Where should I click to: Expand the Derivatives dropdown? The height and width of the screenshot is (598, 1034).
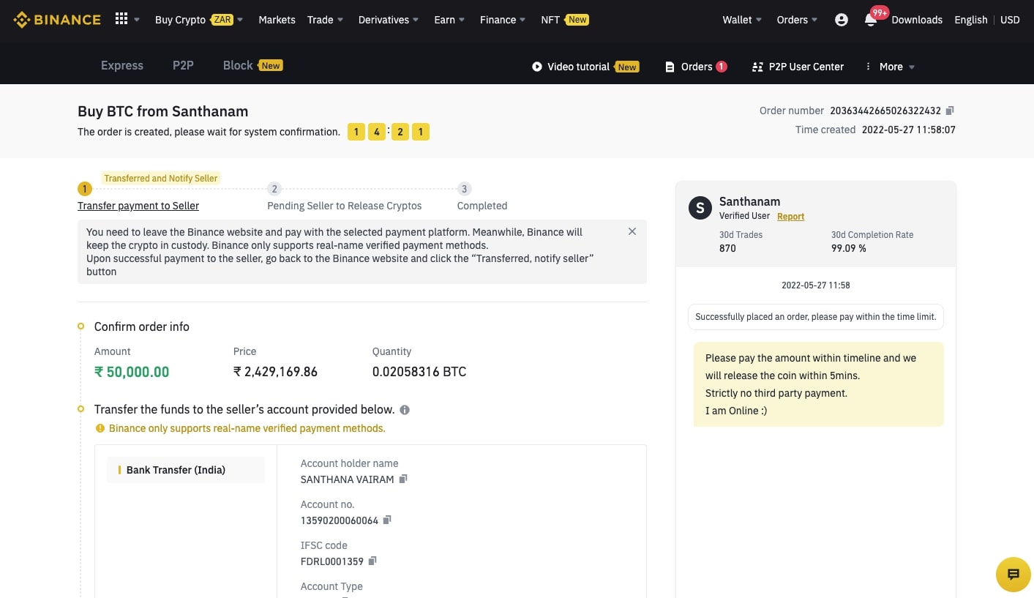pyautogui.click(x=389, y=20)
